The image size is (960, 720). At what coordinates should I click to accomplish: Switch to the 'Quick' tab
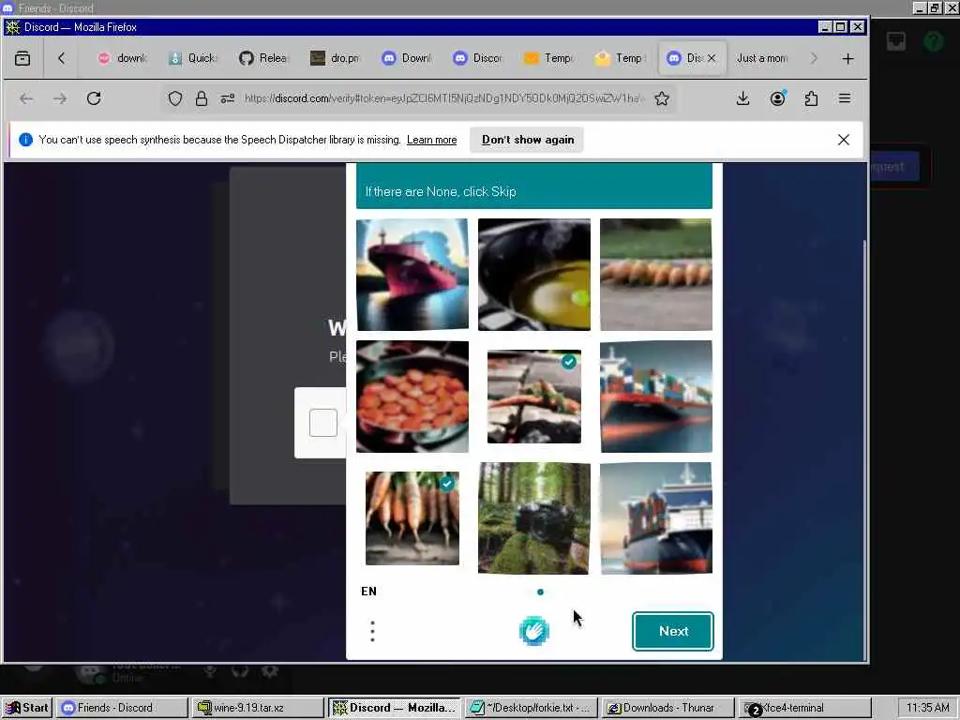pyautogui.click(x=193, y=58)
